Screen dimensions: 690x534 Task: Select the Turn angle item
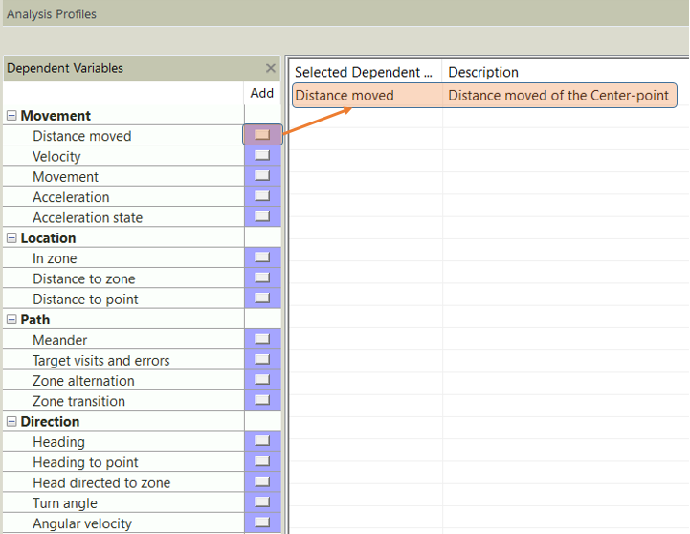pos(65,503)
